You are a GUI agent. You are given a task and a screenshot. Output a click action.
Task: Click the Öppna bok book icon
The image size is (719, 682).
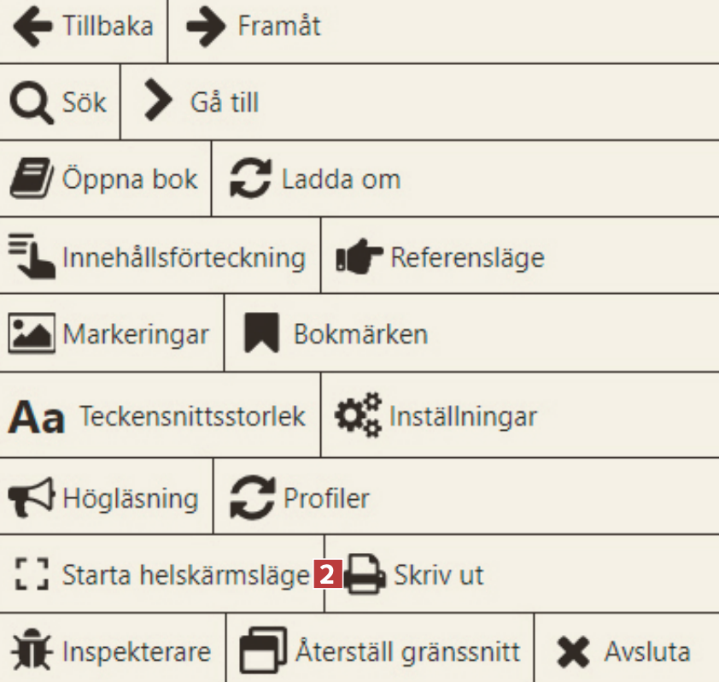32,180
